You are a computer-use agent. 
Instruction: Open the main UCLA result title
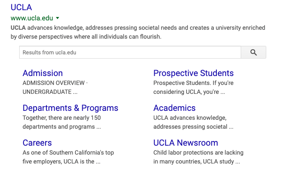21,7
